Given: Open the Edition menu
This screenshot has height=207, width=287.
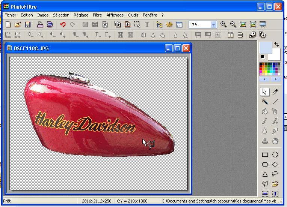Looking at the screenshot, I should (x=27, y=15).
